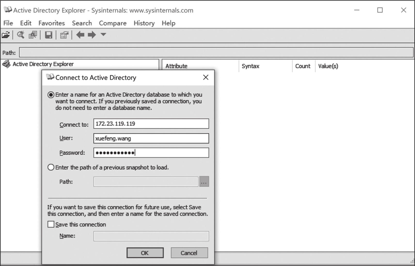The image size is (415, 266).
Task: Cancel the connection dialog
Action: (x=189, y=253)
